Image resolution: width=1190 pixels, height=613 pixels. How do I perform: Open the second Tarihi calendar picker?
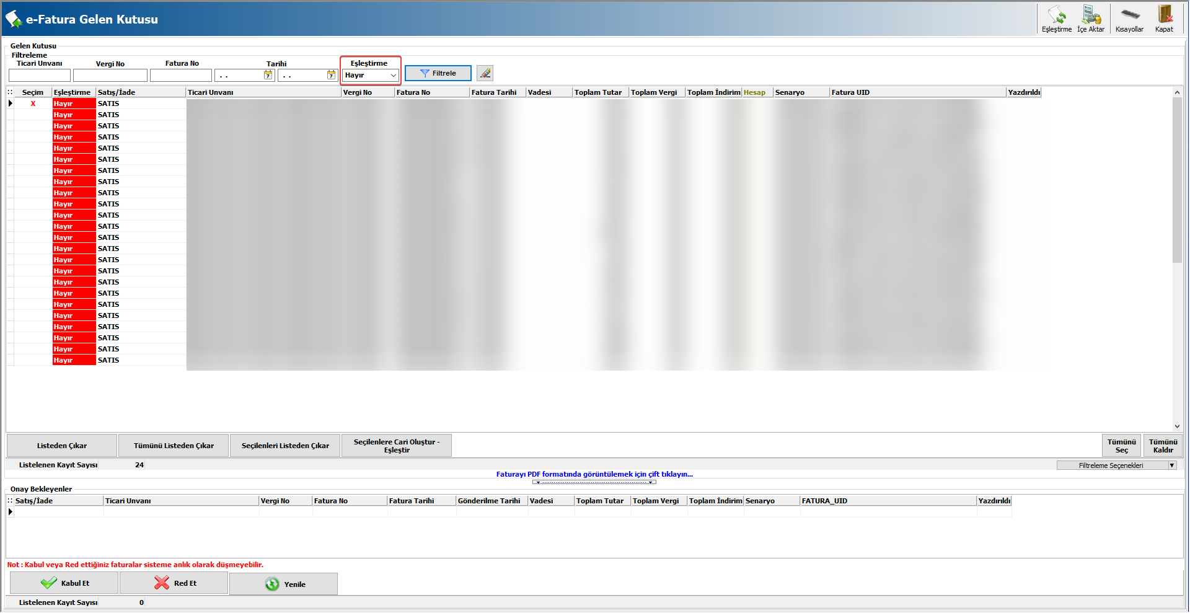pos(331,75)
